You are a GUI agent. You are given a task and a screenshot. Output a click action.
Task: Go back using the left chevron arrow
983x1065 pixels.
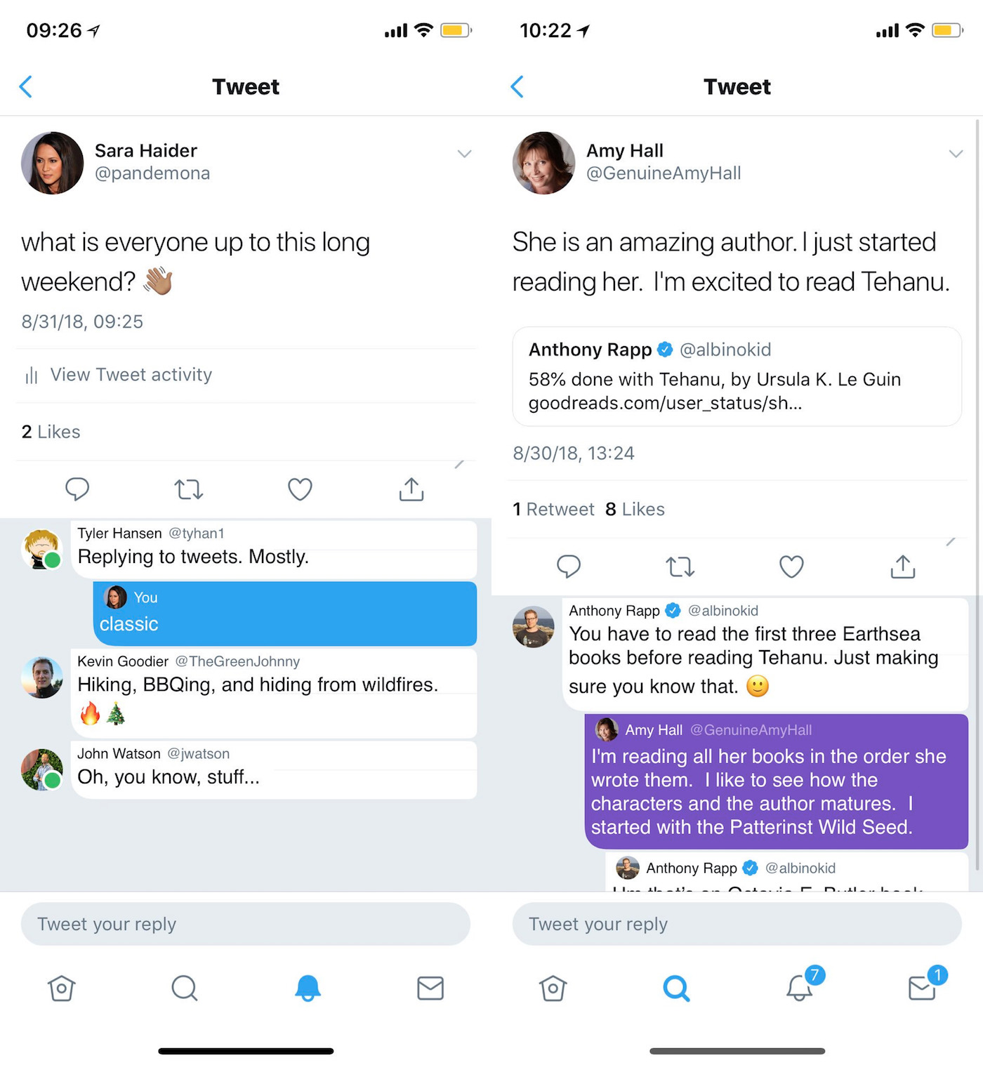click(x=26, y=86)
